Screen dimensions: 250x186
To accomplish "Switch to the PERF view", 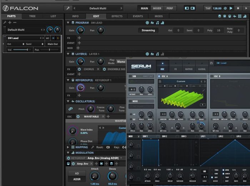I will [170, 8].
